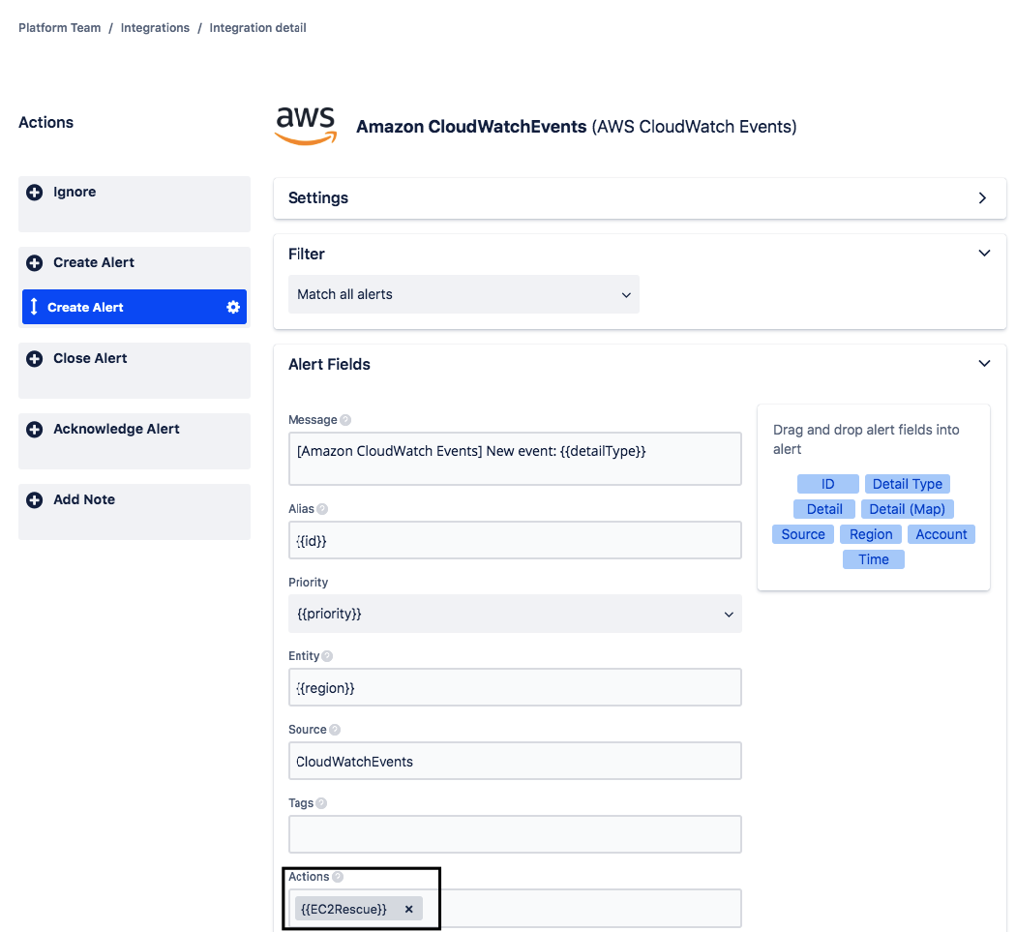
Task: Click into the Message text field
Action: coord(515,459)
